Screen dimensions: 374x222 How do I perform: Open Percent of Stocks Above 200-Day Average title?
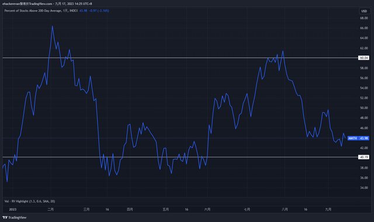(x=33, y=11)
